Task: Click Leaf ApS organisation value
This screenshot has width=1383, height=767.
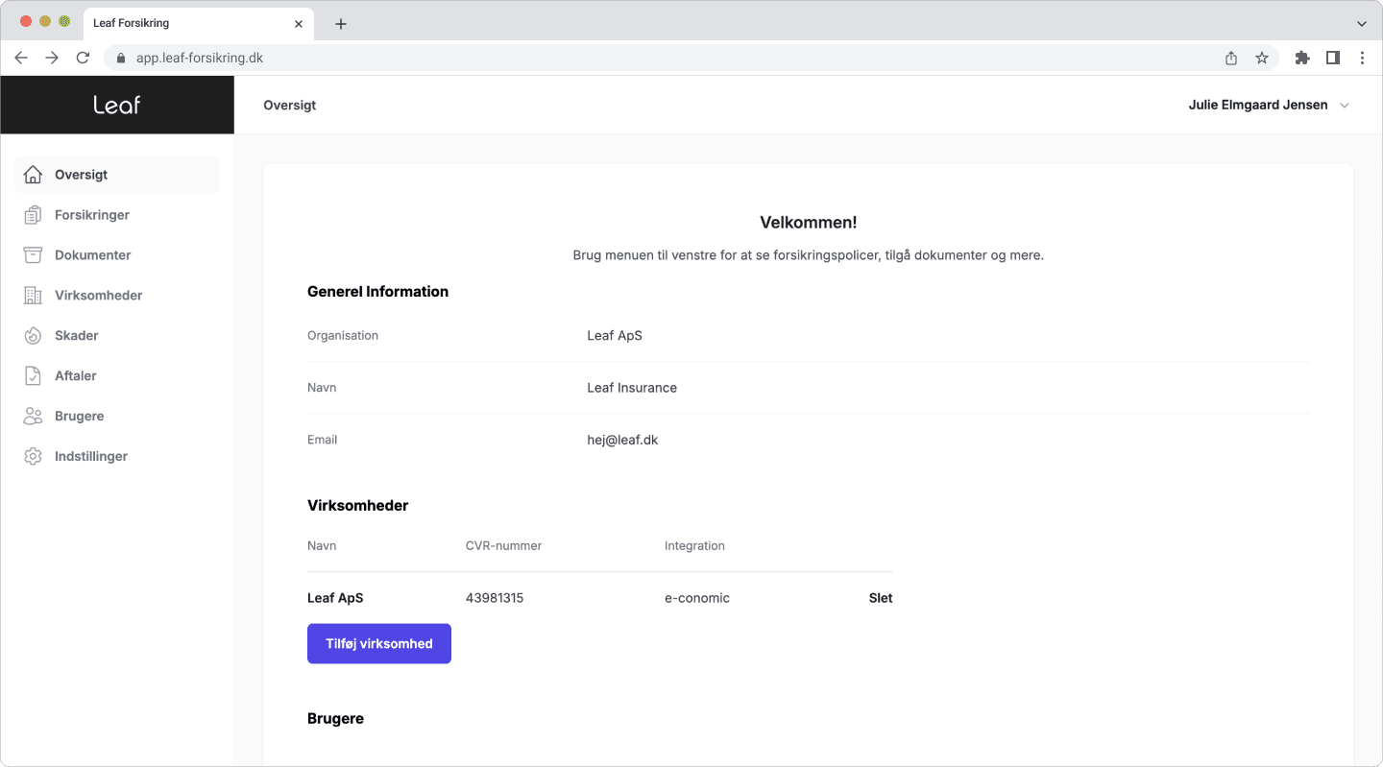Action: (x=615, y=336)
